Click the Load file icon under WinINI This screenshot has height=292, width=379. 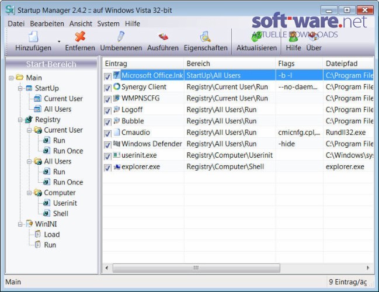click(x=38, y=234)
